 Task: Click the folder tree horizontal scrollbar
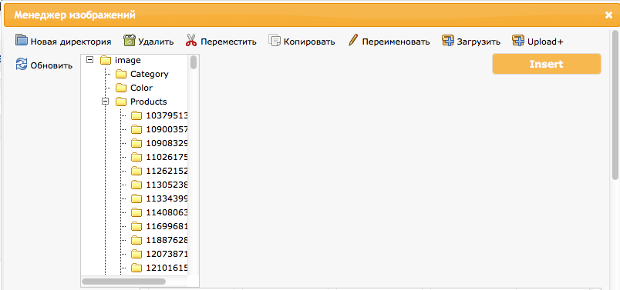click(x=123, y=282)
